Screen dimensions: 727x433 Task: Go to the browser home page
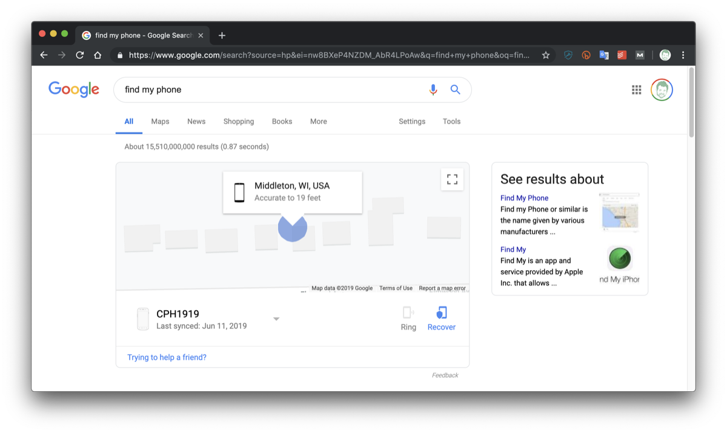tap(98, 55)
